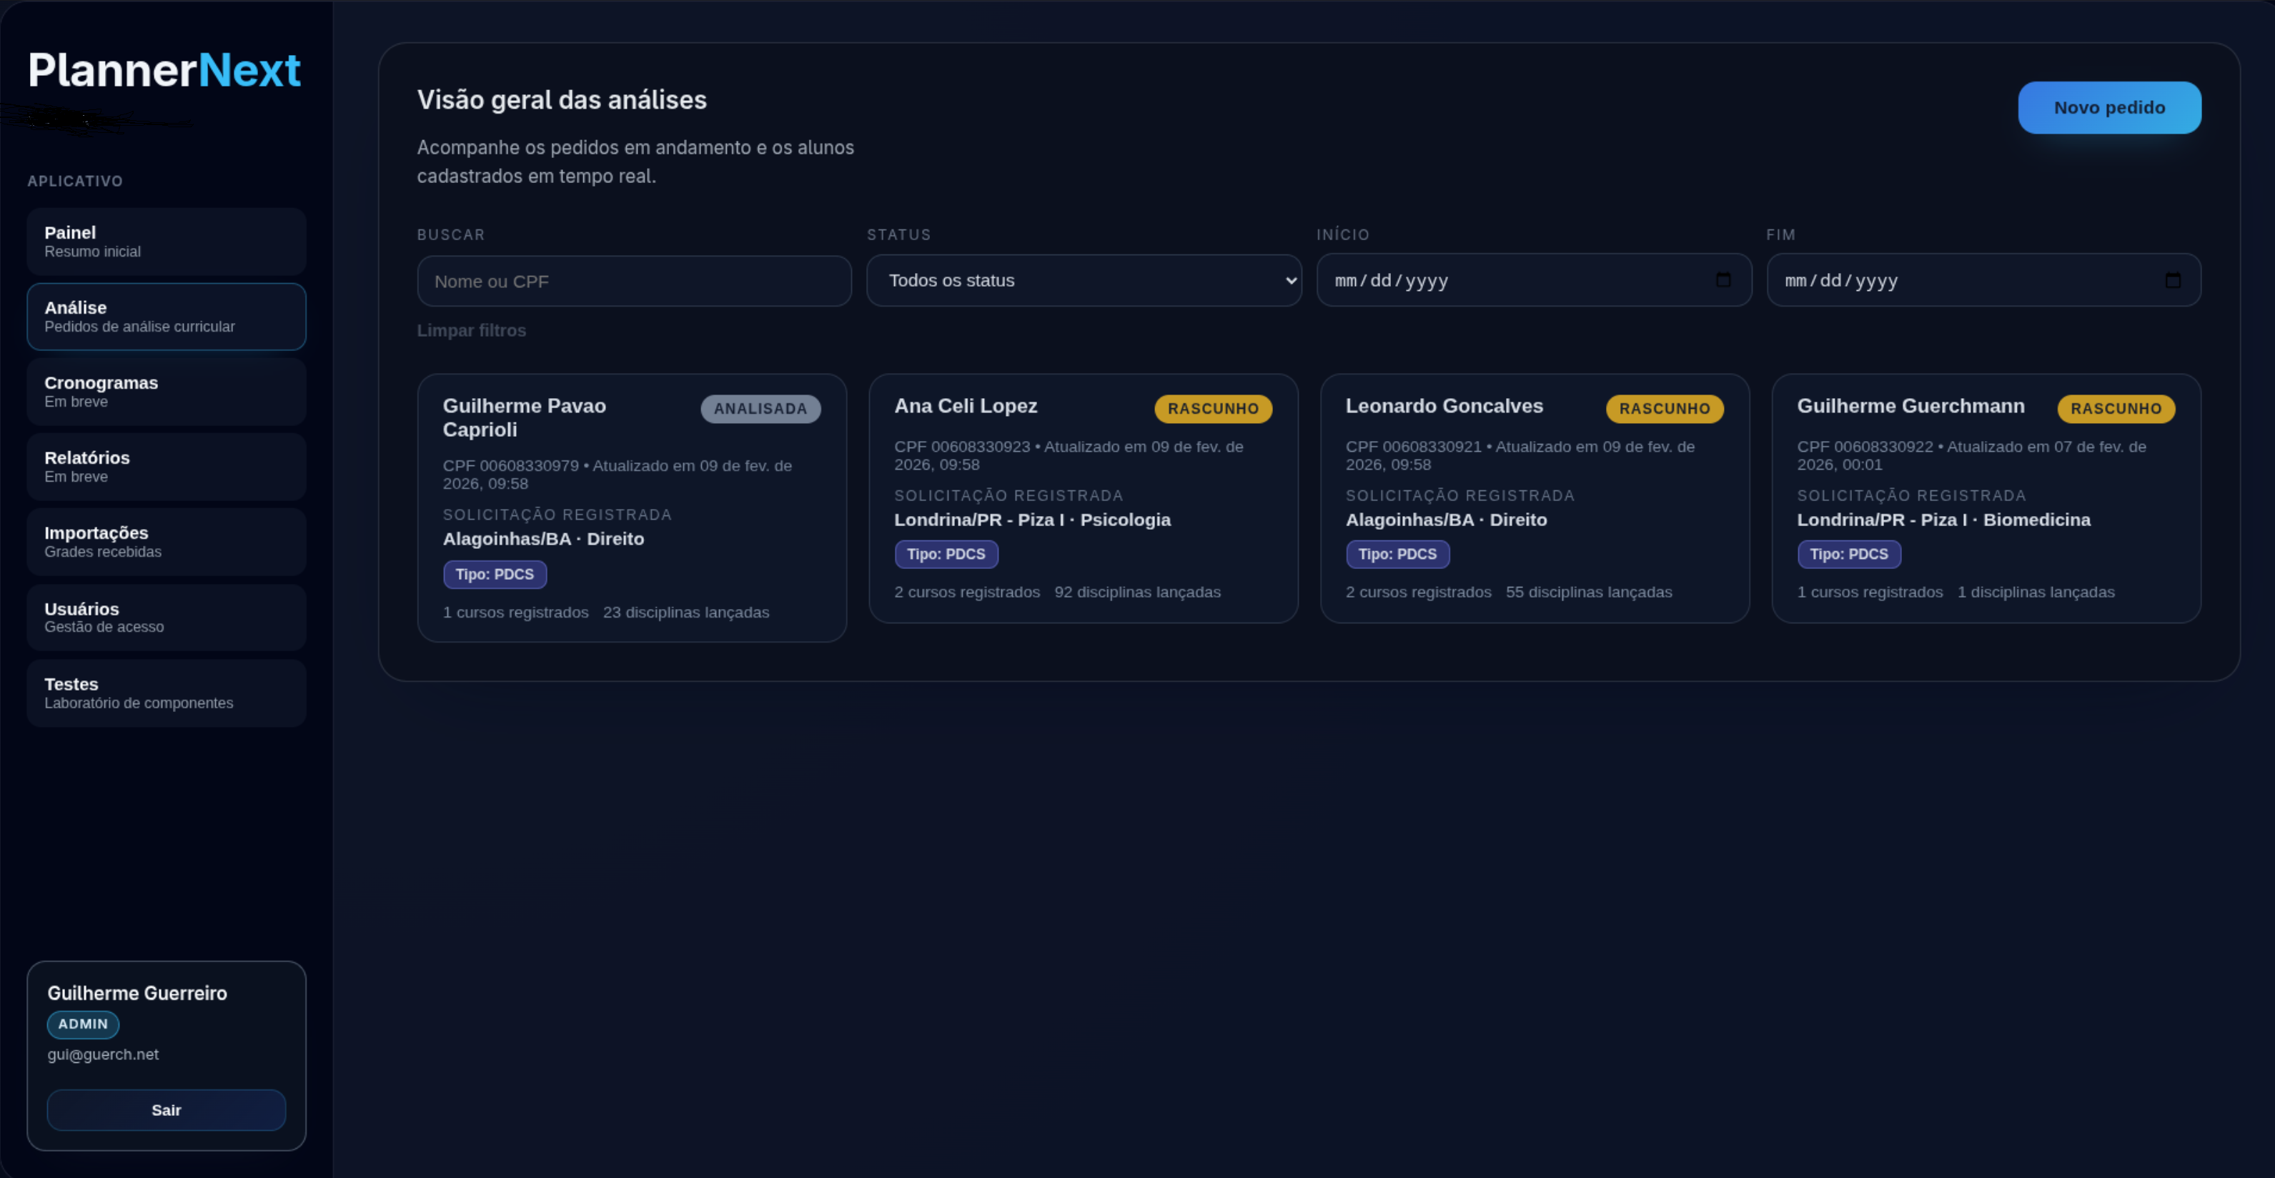Click the Nome ou CPF search field
The width and height of the screenshot is (2275, 1178).
click(633, 280)
